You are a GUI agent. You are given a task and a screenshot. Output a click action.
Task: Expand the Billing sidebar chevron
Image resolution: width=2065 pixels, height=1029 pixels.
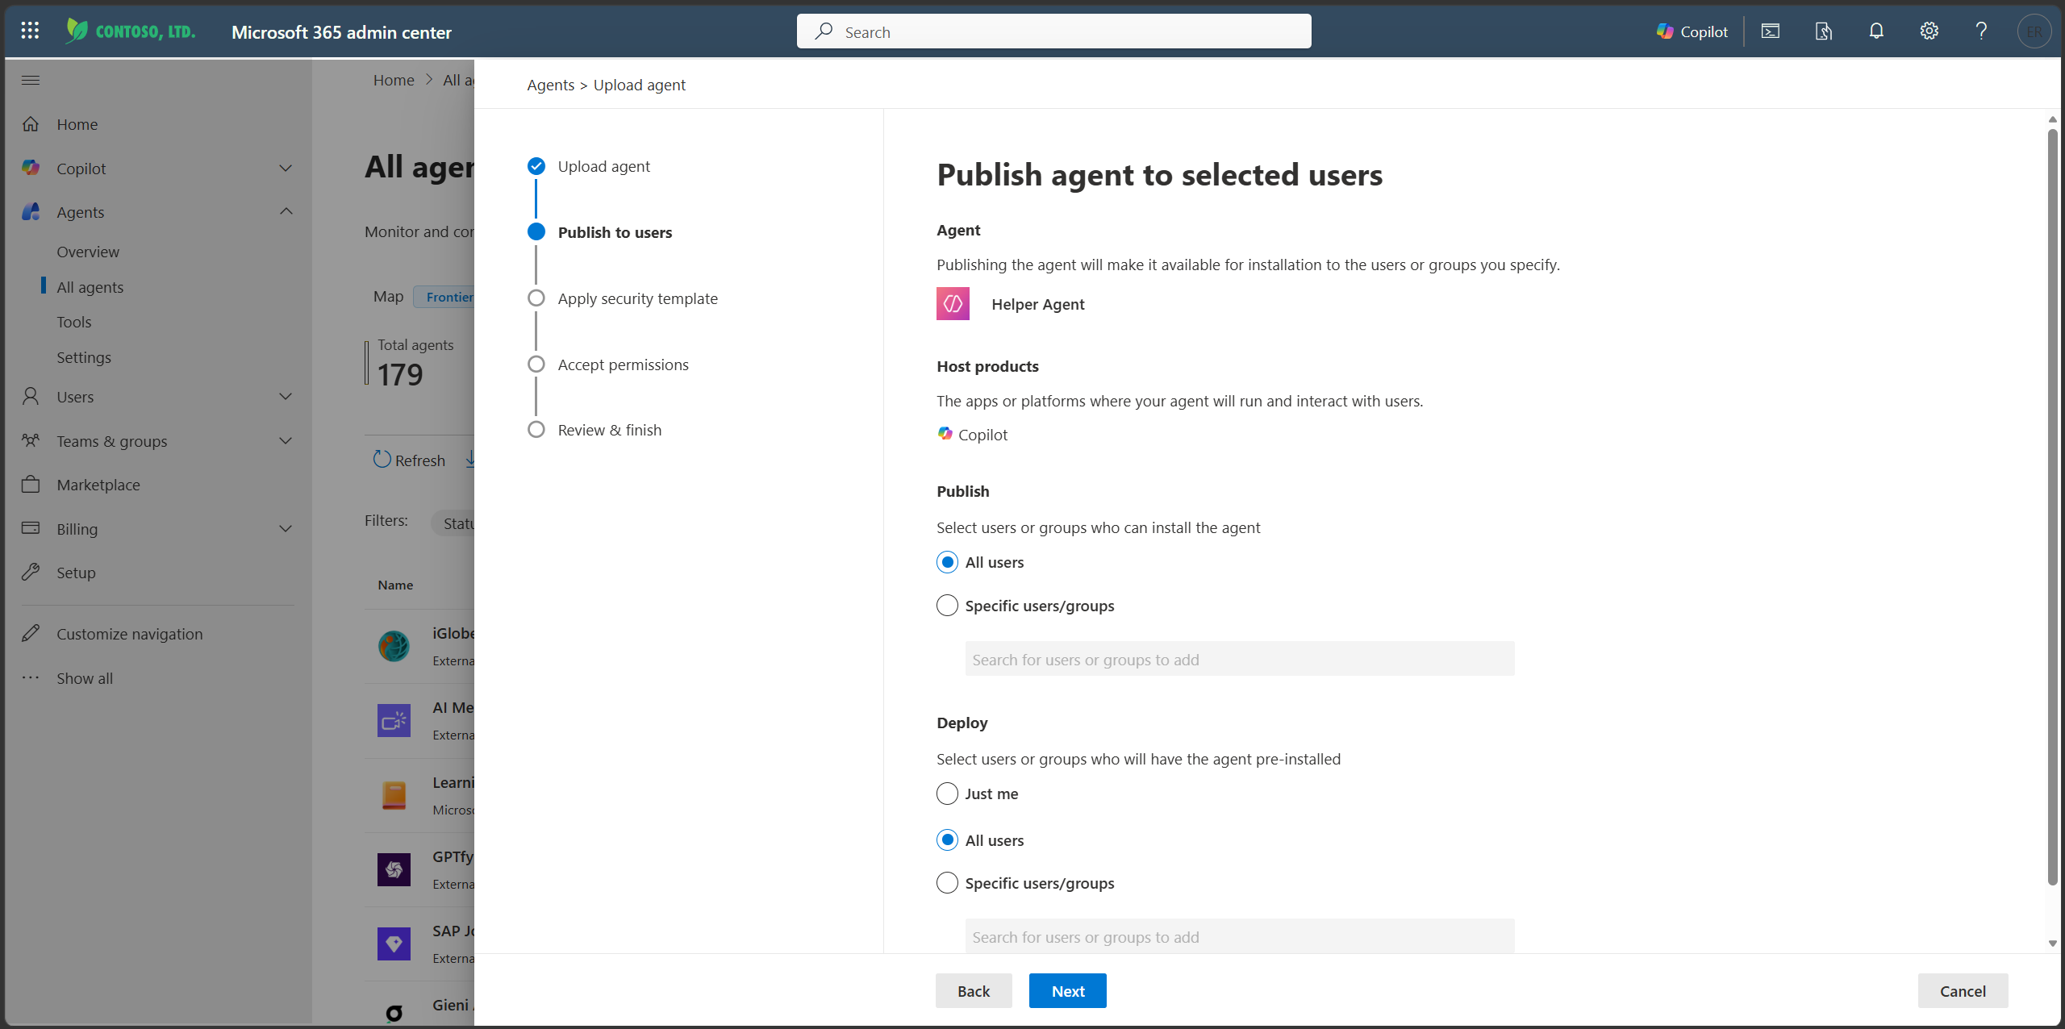(x=286, y=528)
